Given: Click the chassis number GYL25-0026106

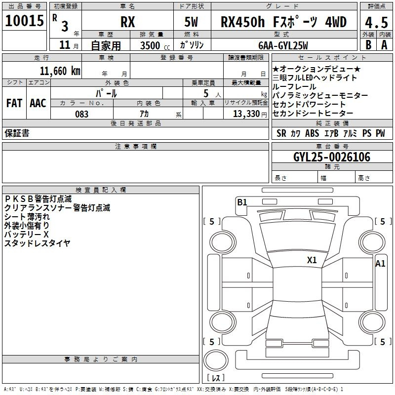Looking at the screenshot, I should tap(332, 158).
